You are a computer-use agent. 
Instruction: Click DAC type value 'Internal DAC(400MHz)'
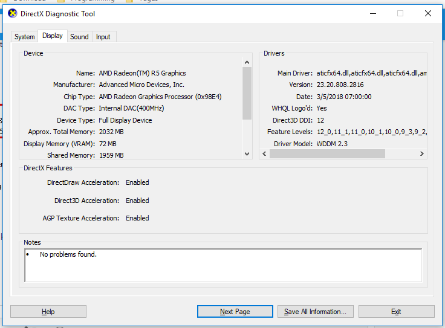point(131,108)
